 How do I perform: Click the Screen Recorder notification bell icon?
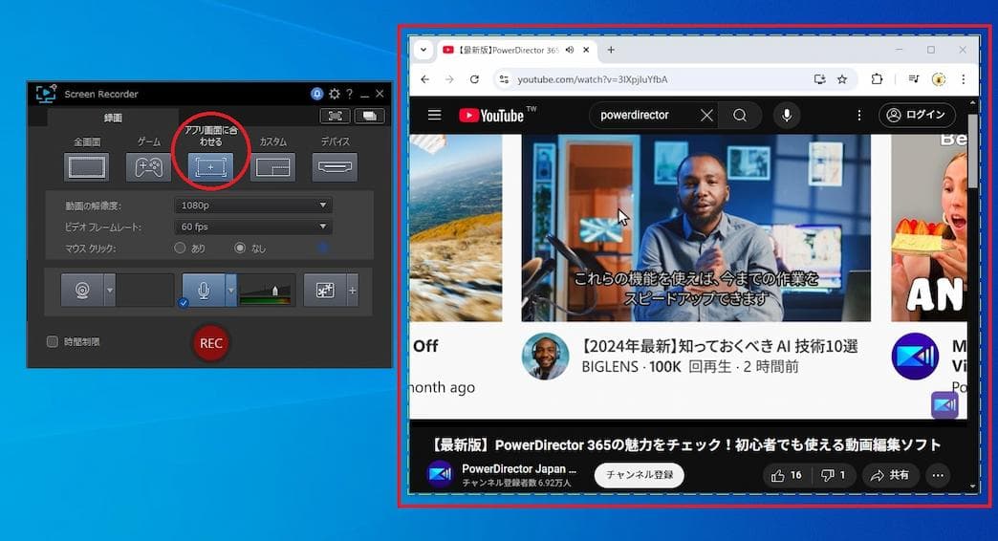[x=317, y=95]
